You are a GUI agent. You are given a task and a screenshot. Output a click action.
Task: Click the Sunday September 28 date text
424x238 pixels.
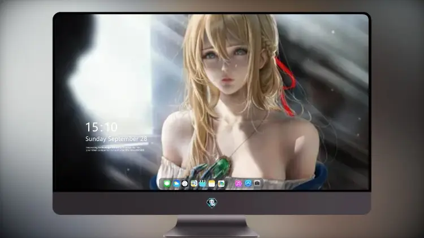coord(116,139)
